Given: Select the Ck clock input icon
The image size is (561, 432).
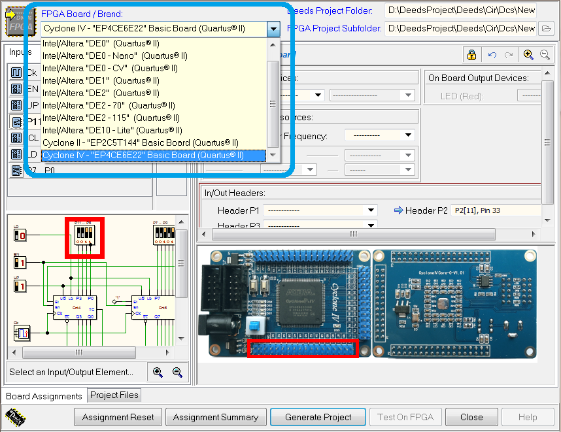Looking at the screenshot, I should pos(16,73).
